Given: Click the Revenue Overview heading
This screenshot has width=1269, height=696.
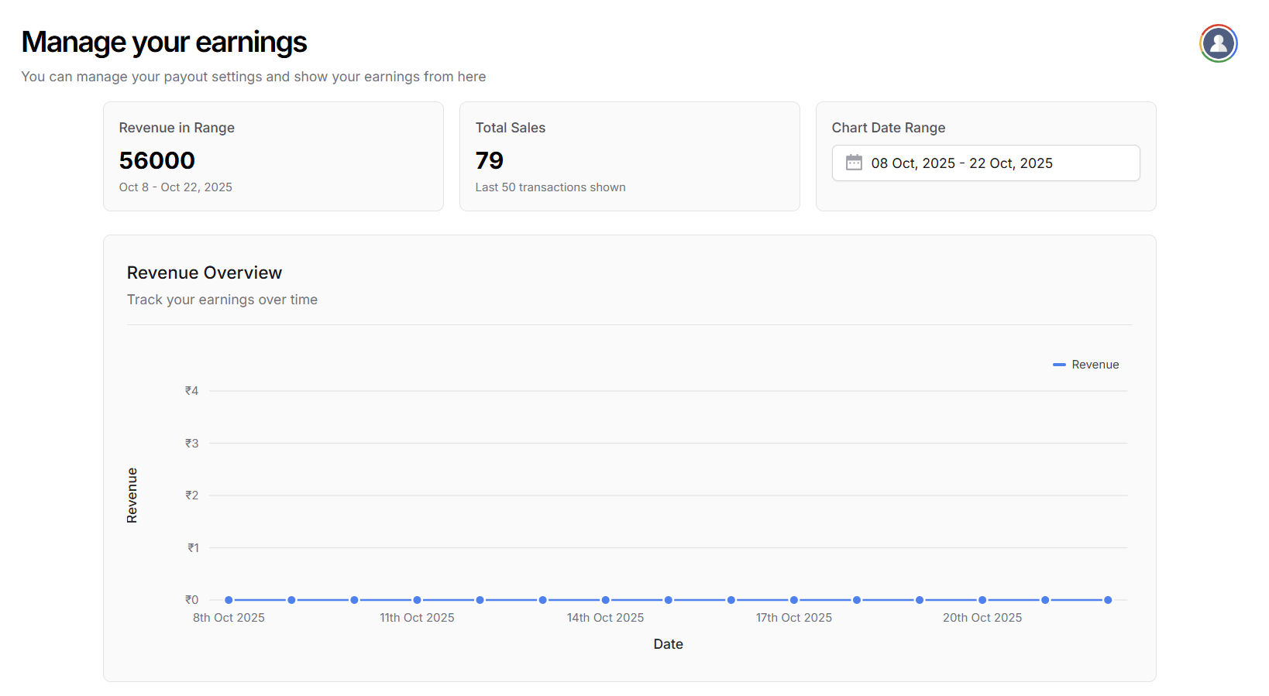Looking at the screenshot, I should pyautogui.click(x=205, y=273).
